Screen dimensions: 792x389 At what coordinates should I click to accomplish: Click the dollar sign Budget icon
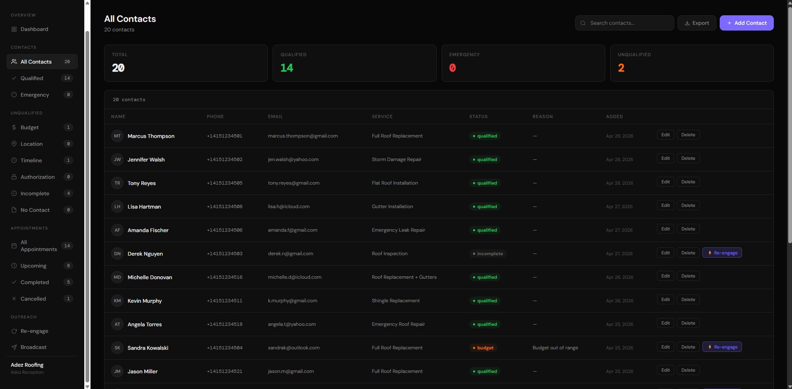[14, 128]
